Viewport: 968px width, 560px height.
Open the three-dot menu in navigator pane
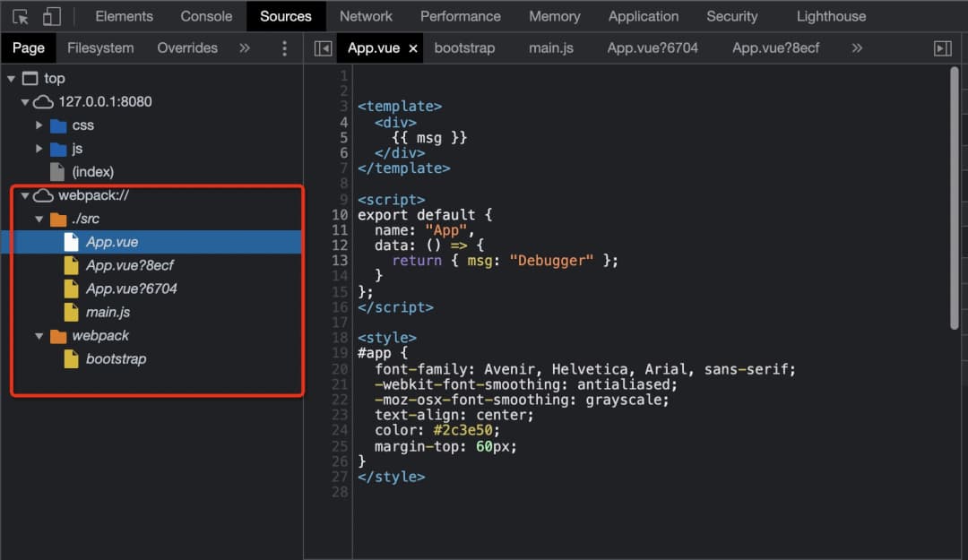click(x=285, y=48)
